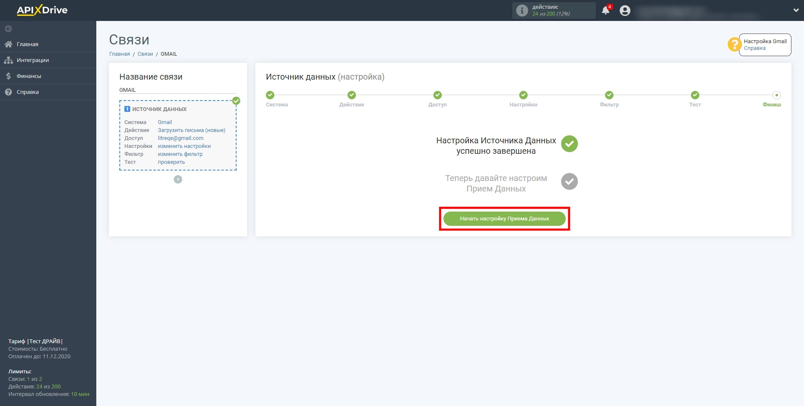Click the home icon beside Главная
Viewport: 804px width, 406px height.
(8, 44)
